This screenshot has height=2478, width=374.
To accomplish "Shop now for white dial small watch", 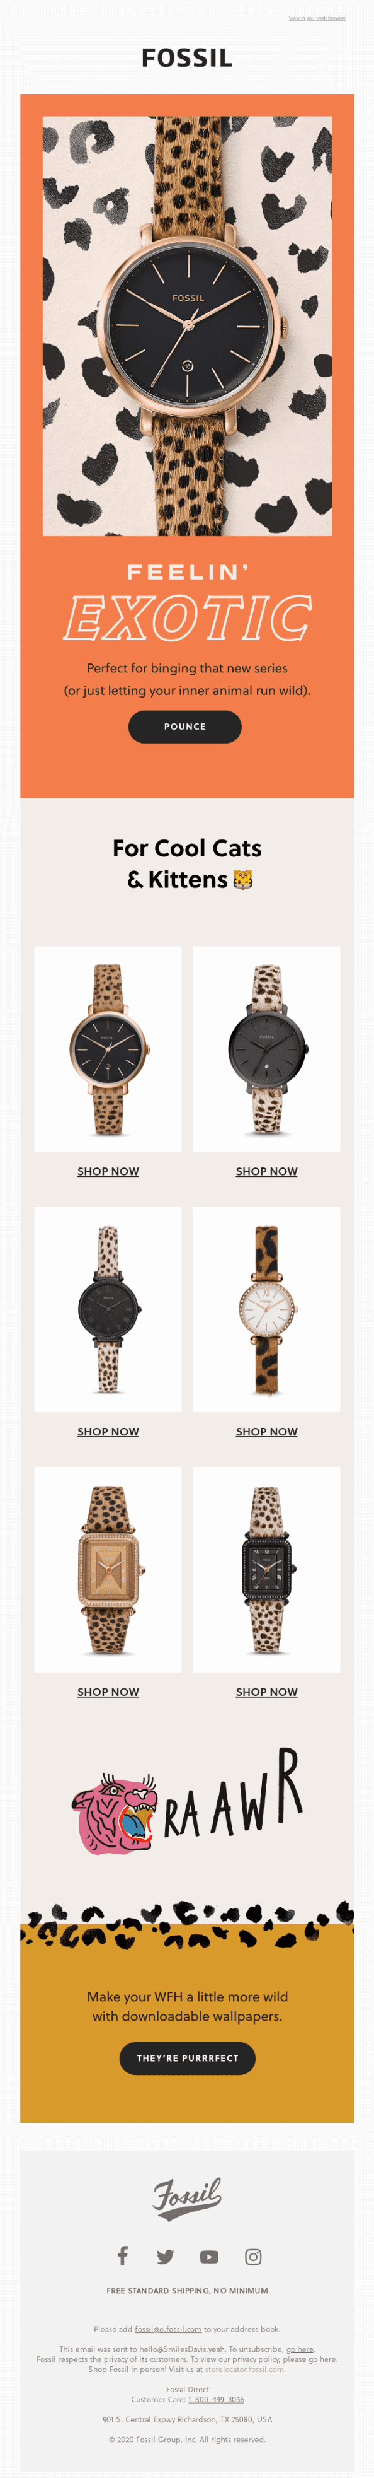I will pos(266,1432).
